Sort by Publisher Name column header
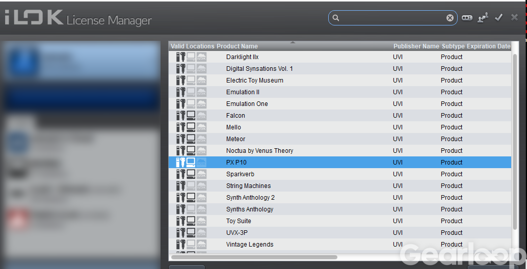The image size is (527, 269). pos(416,46)
